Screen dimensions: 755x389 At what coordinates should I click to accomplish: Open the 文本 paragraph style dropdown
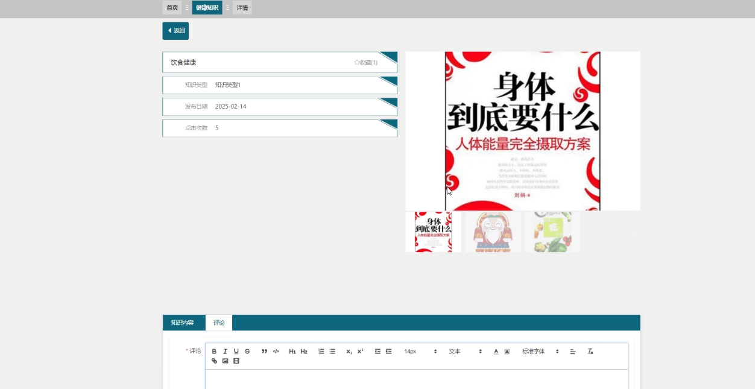coord(455,351)
